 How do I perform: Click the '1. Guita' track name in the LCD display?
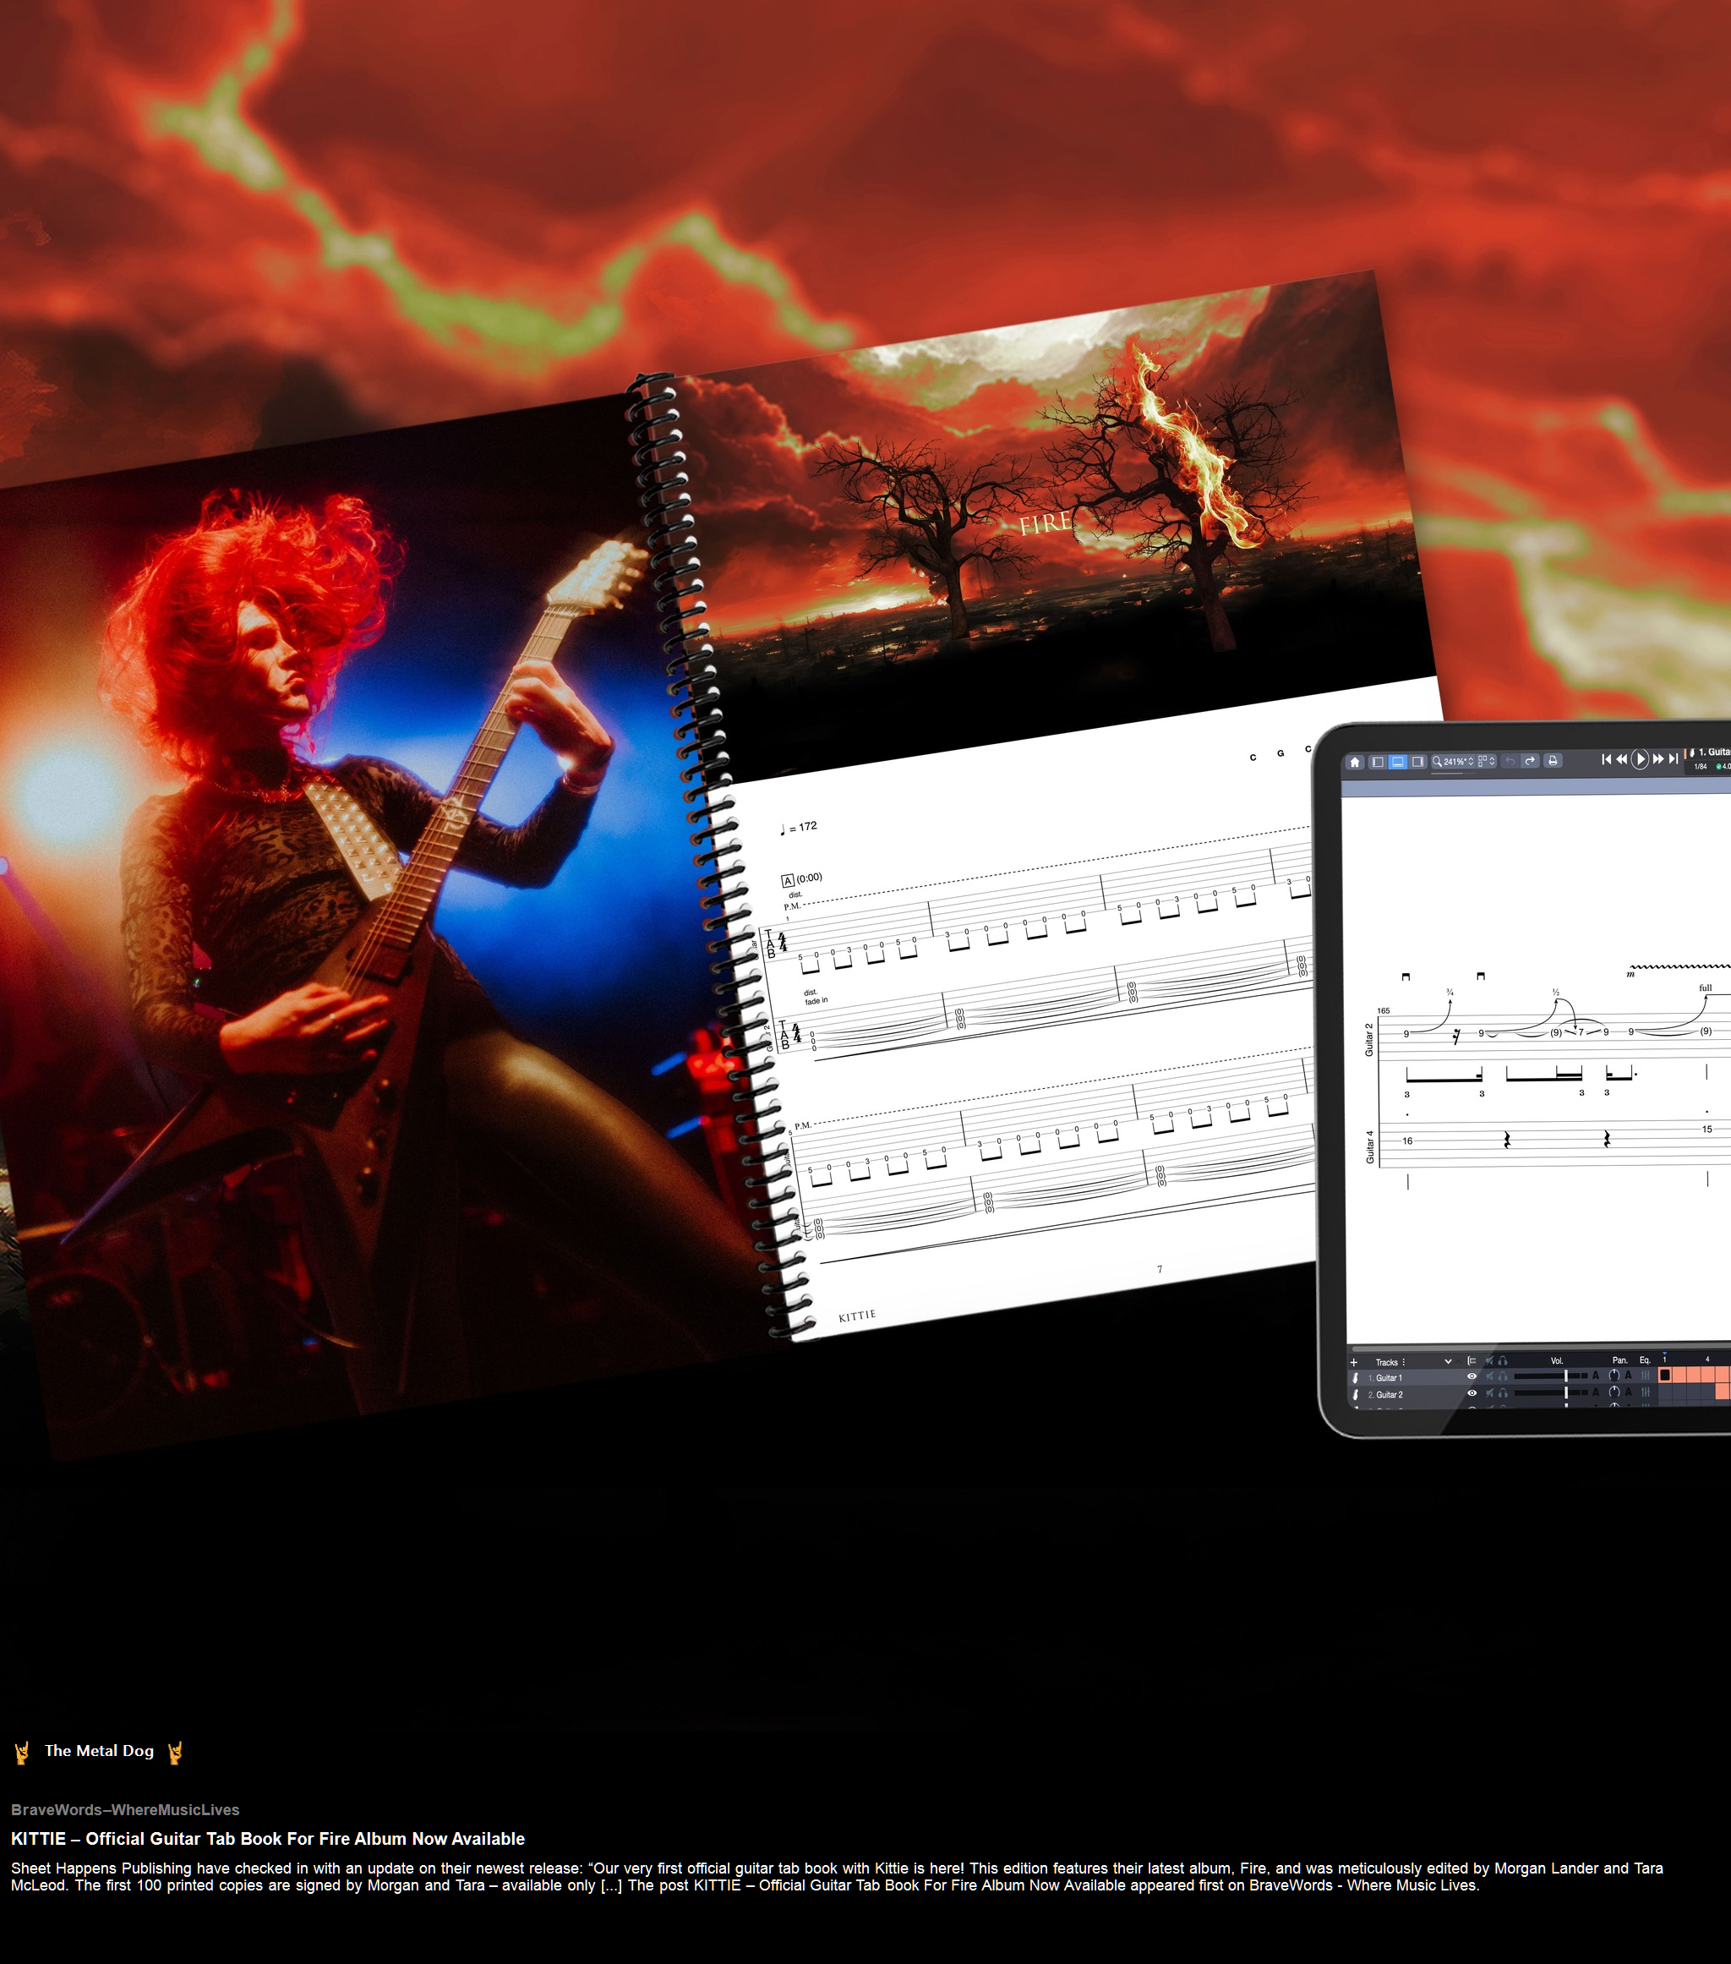pyautogui.click(x=1714, y=752)
